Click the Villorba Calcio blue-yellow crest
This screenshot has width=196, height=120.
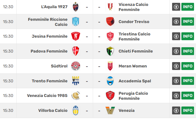(76, 110)
